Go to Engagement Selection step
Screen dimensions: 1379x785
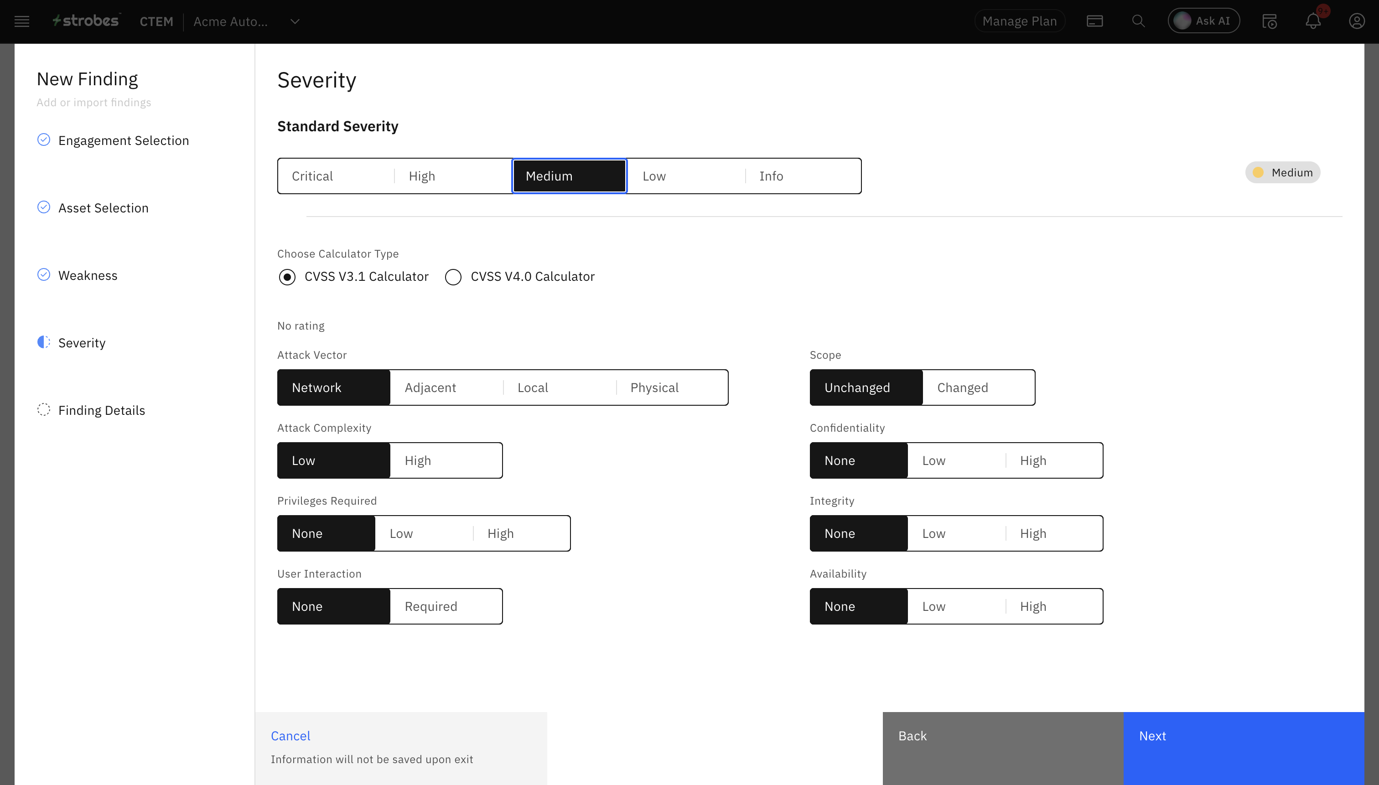tap(123, 141)
